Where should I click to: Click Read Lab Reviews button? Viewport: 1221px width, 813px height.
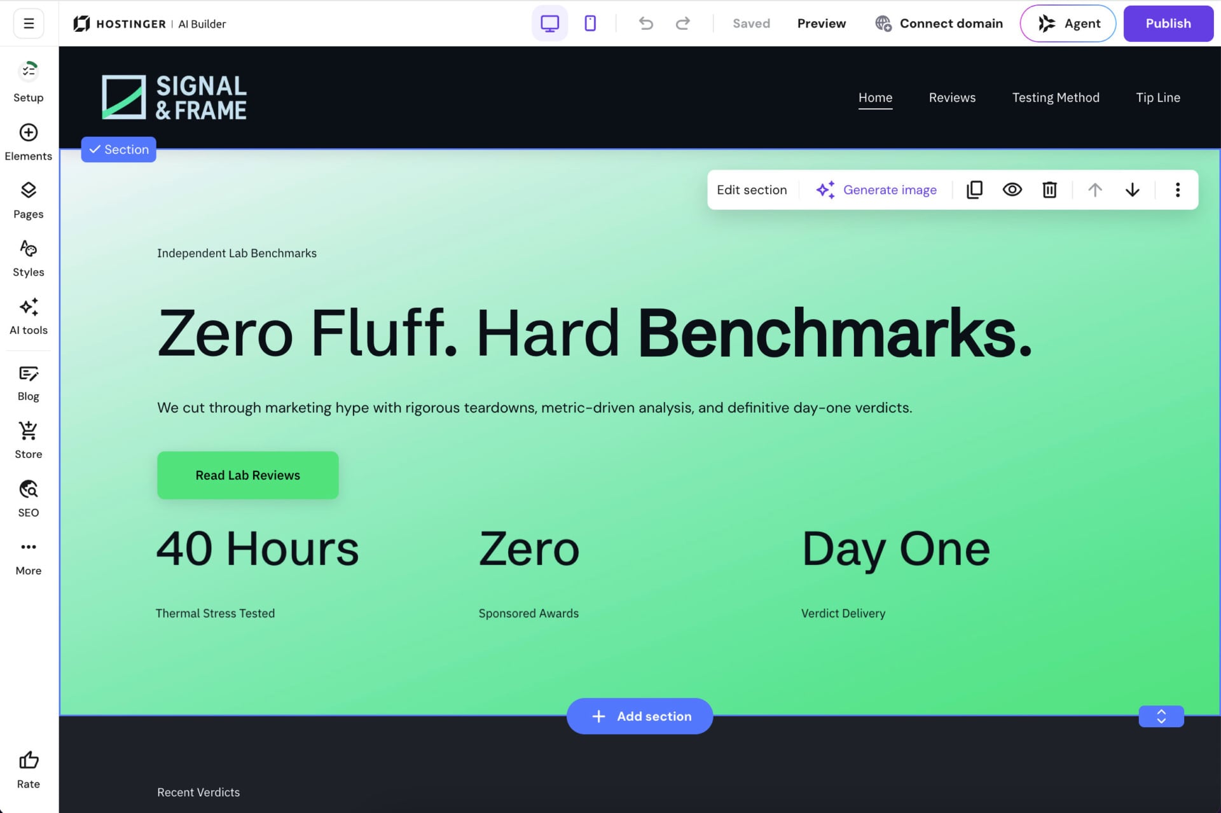[248, 475]
